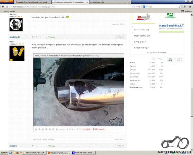Switch to Fidelio V8 taskbar window
Image resolution: width=193 pixels, height=155 pixels.
(x=83, y=153)
